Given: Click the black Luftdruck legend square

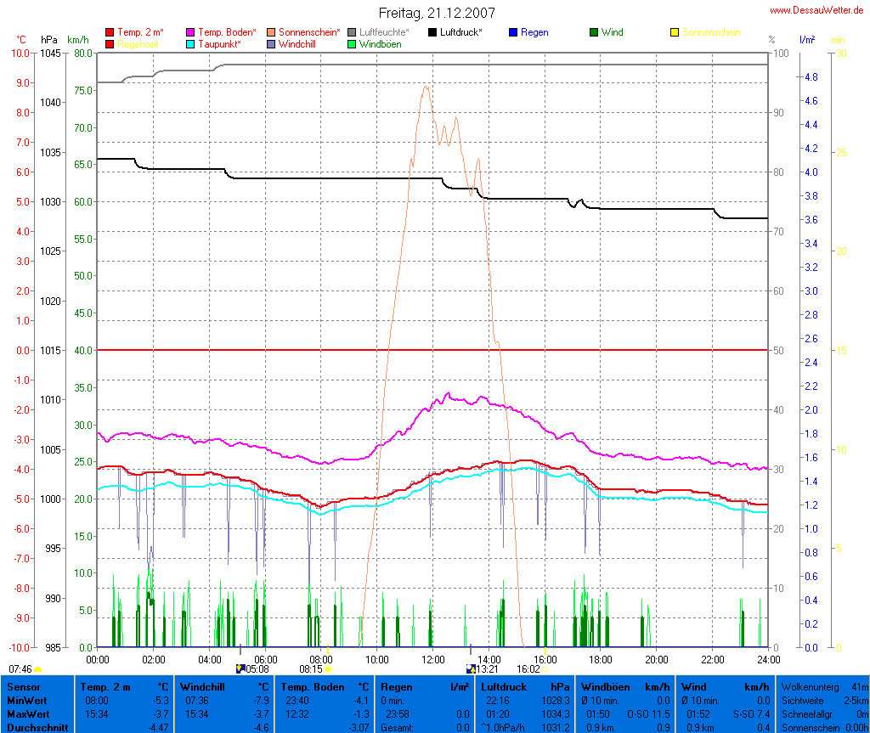Looking at the screenshot, I should pos(432,33).
